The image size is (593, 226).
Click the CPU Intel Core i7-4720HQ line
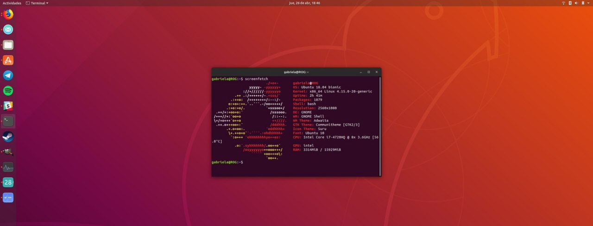point(336,137)
